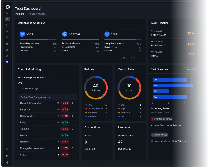The width and height of the screenshot is (208, 167).
Task: Open the document icon below the logo
Action: (x=7, y=13)
